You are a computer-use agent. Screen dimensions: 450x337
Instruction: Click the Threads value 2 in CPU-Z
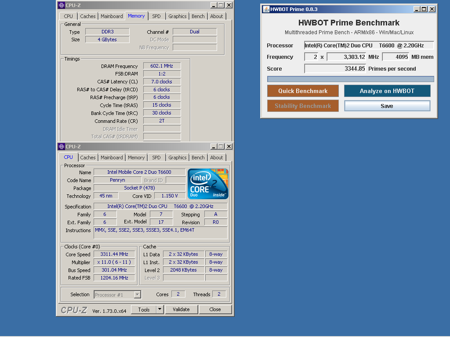tap(219, 294)
